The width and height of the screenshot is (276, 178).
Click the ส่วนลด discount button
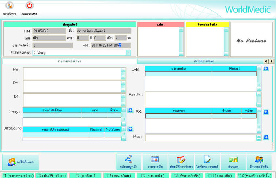point(233,162)
